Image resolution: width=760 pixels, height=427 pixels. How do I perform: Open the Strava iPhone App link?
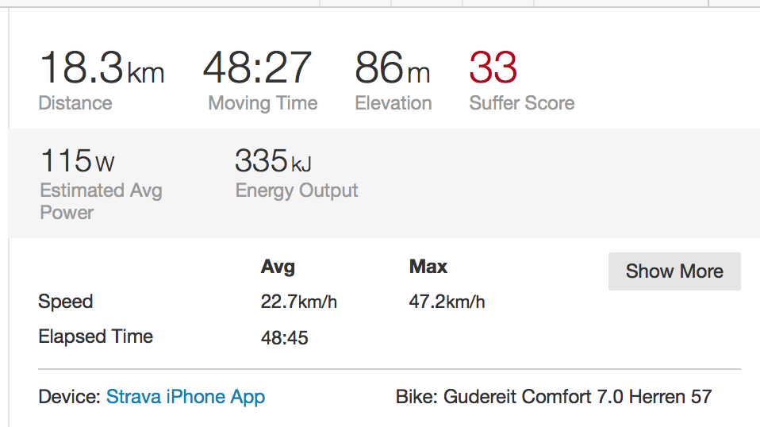click(x=186, y=397)
